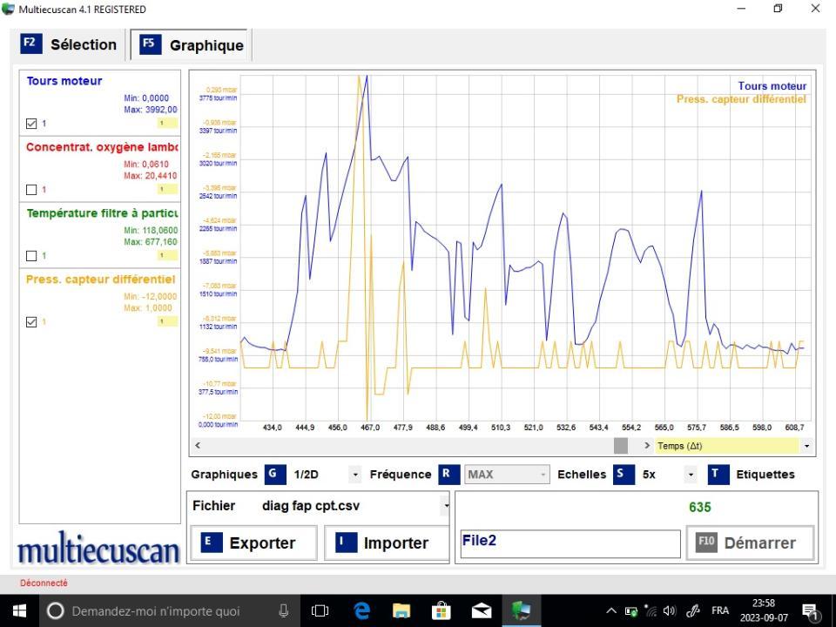Open File Explorer from the taskbar
836x627 pixels.
pos(401,611)
